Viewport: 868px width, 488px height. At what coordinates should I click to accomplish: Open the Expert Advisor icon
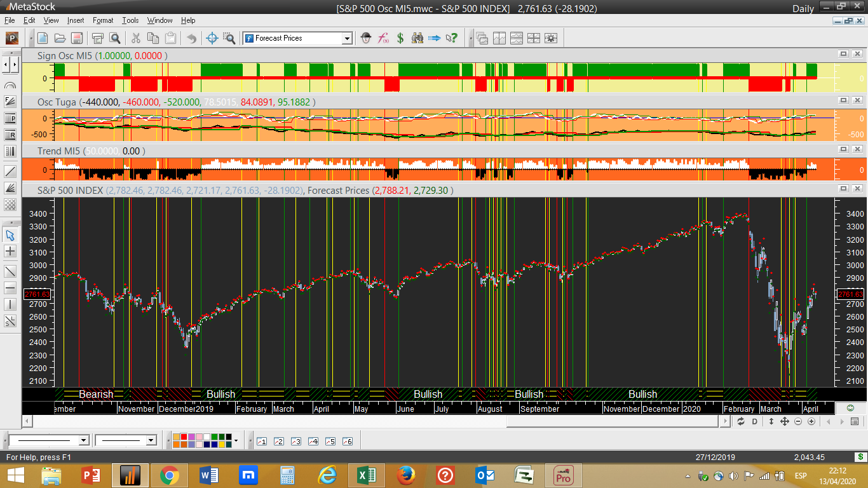tap(366, 38)
